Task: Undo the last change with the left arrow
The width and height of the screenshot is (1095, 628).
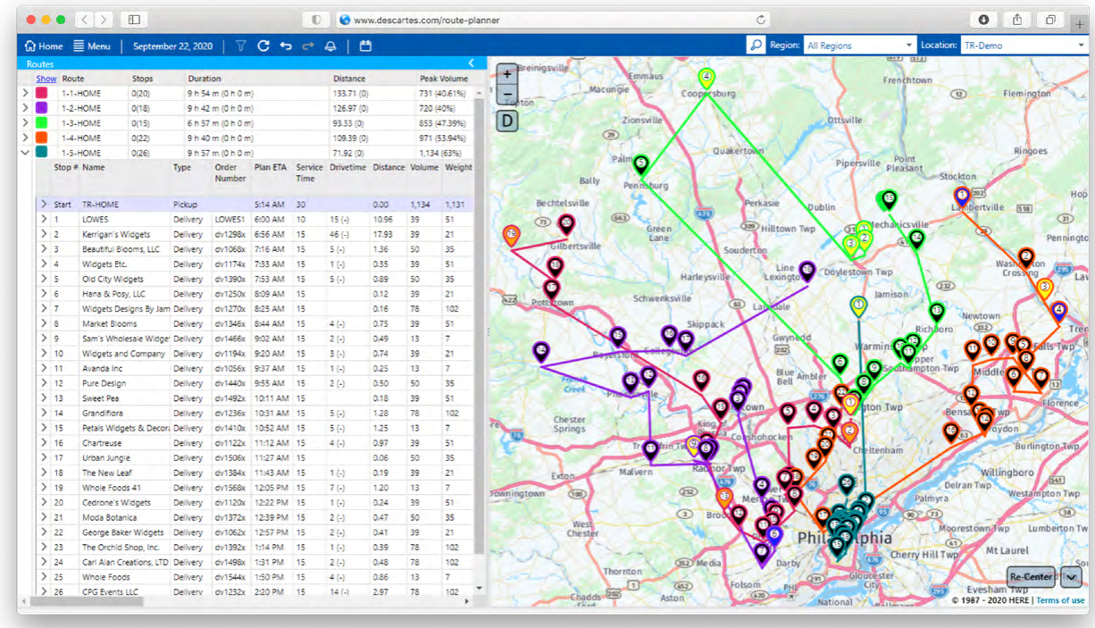Action: (x=286, y=46)
